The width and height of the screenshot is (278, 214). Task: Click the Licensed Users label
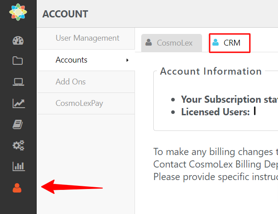215,112
